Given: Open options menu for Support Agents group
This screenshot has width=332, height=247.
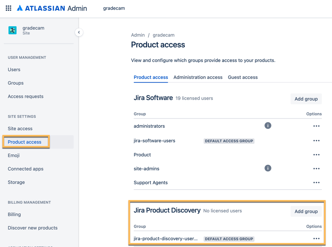Looking at the screenshot, I should pyautogui.click(x=316, y=183).
